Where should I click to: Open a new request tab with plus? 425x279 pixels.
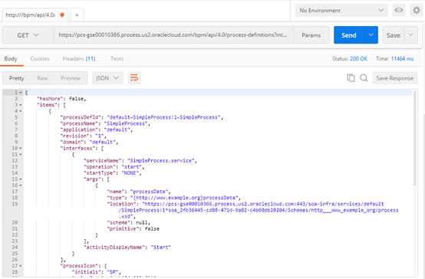click(x=77, y=15)
